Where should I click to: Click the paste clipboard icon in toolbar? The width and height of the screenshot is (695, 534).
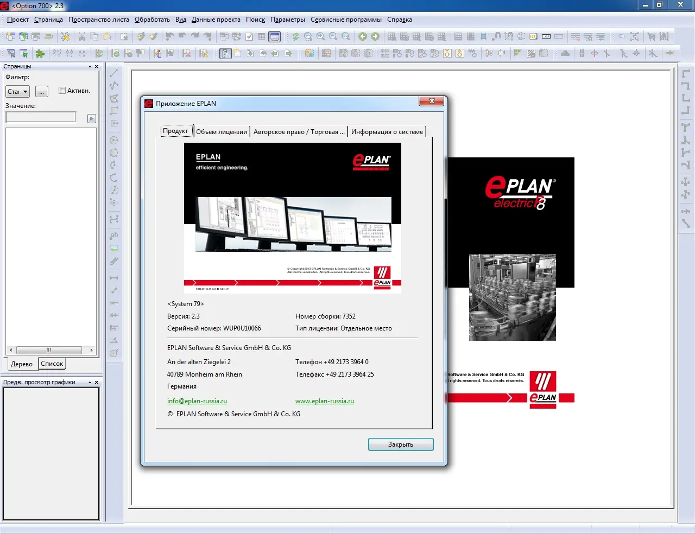pyautogui.click(x=107, y=37)
